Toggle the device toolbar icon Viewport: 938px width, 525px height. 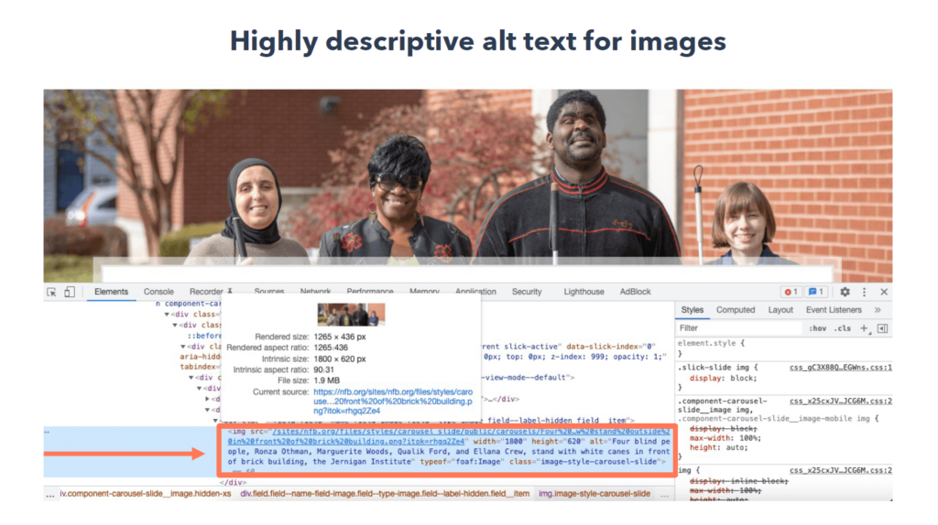click(70, 292)
